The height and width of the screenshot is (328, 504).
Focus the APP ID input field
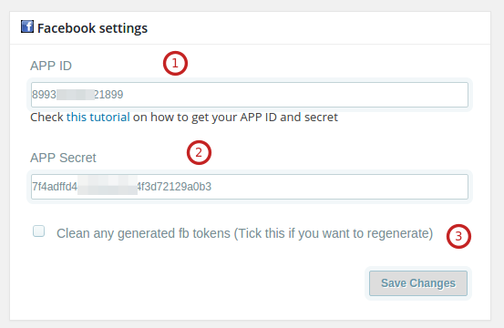[x=250, y=95]
